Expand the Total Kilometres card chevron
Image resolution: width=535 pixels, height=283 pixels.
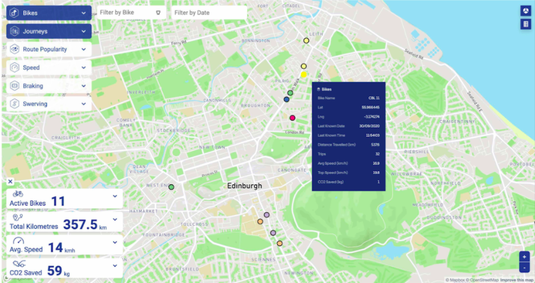click(x=115, y=219)
